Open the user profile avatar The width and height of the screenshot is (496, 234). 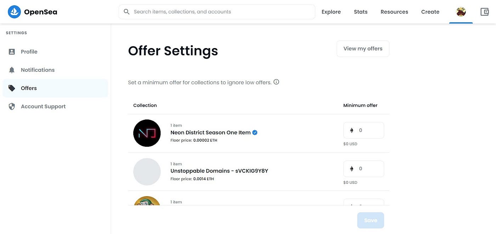[x=461, y=12]
